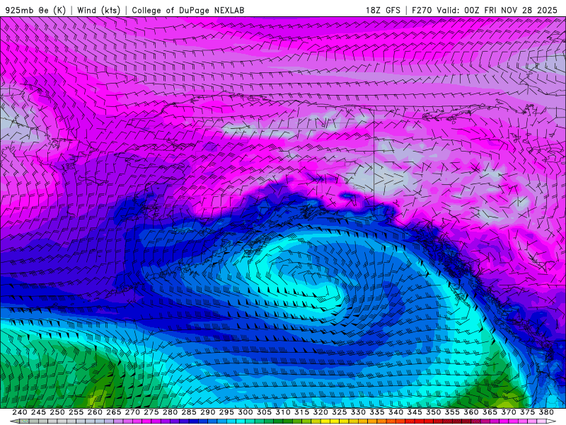The height and width of the screenshot is (425, 566).
Task: Click the 300 legend value
Action: coord(245,412)
